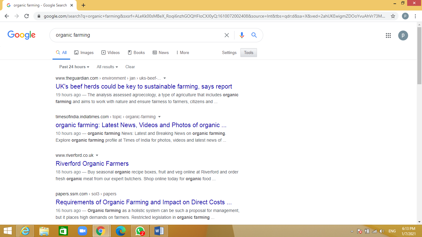Open Zoom from the taskbar
This screenshot has height=237, width=422.
(82, 231)
